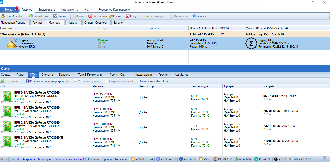Image resolution: width=330 pixels, height=162 pixels.
Task: Click the Ethereum Classic green icon
Action: [236, 159]
